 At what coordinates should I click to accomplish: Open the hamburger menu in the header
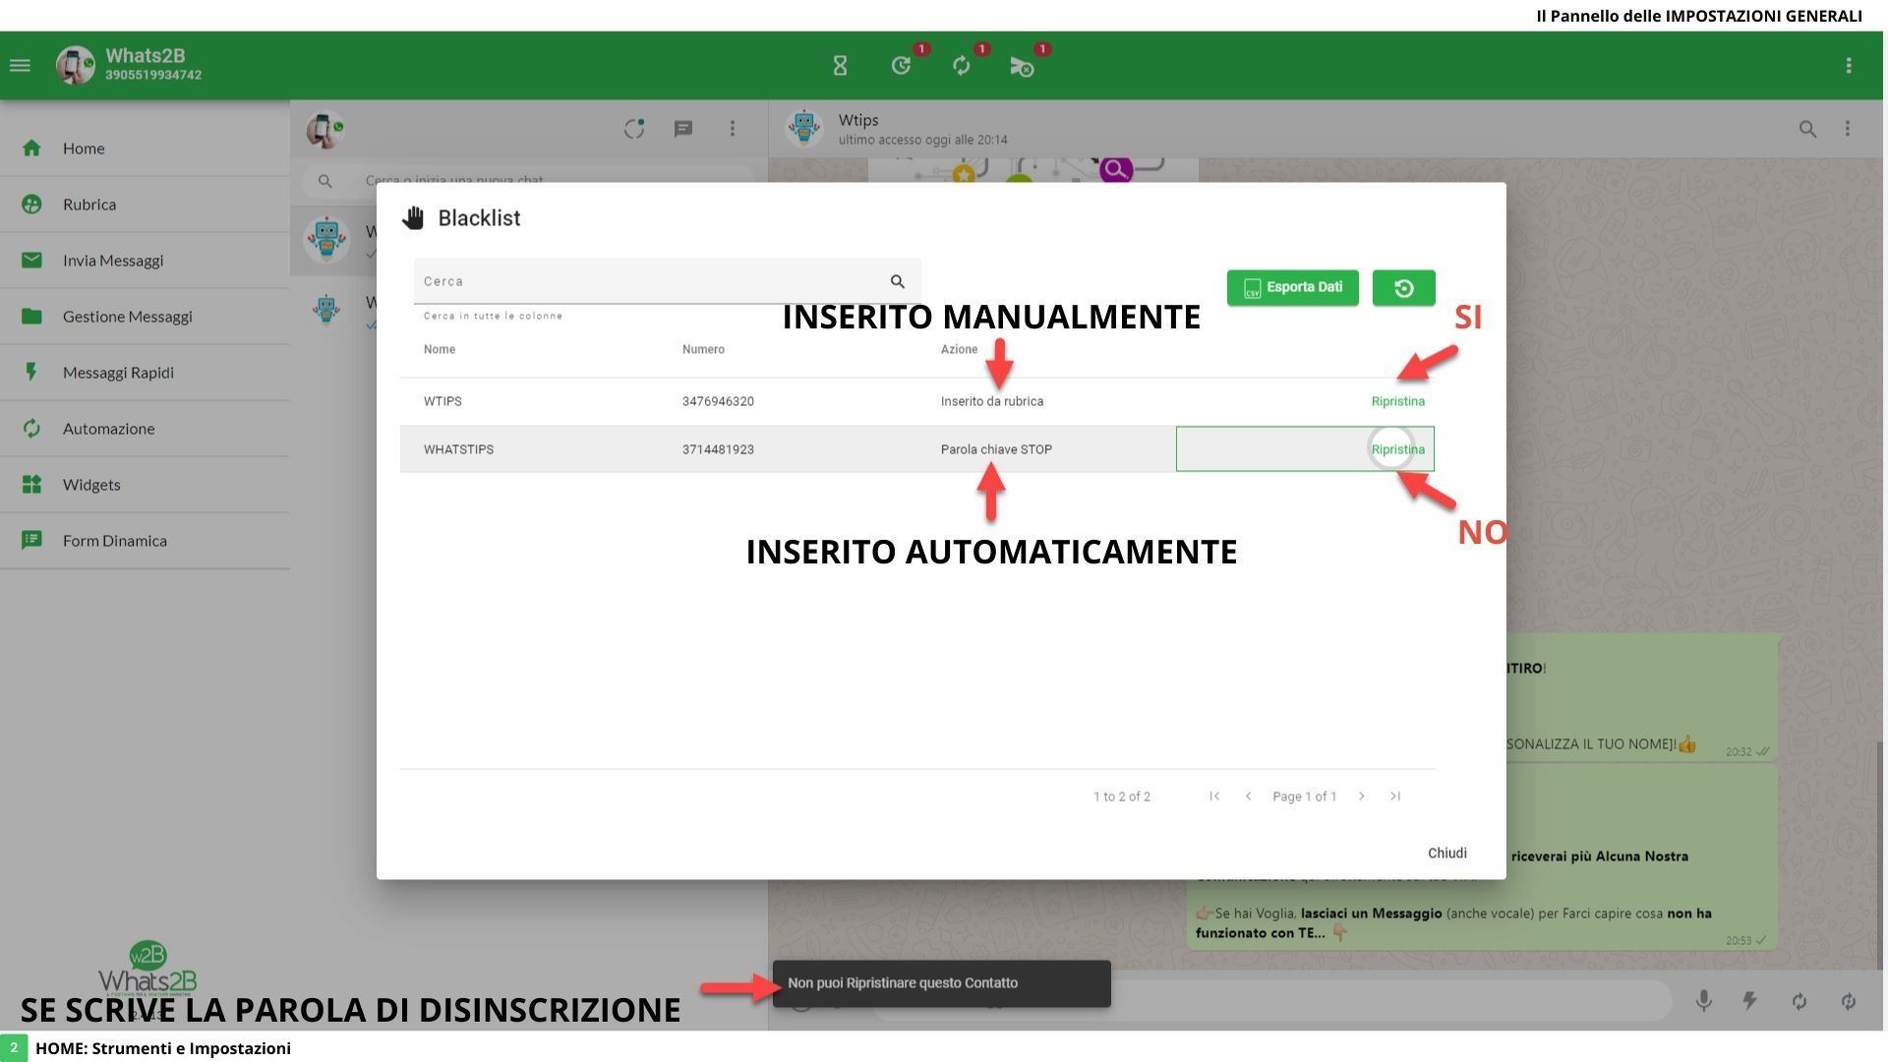point(20,66)
